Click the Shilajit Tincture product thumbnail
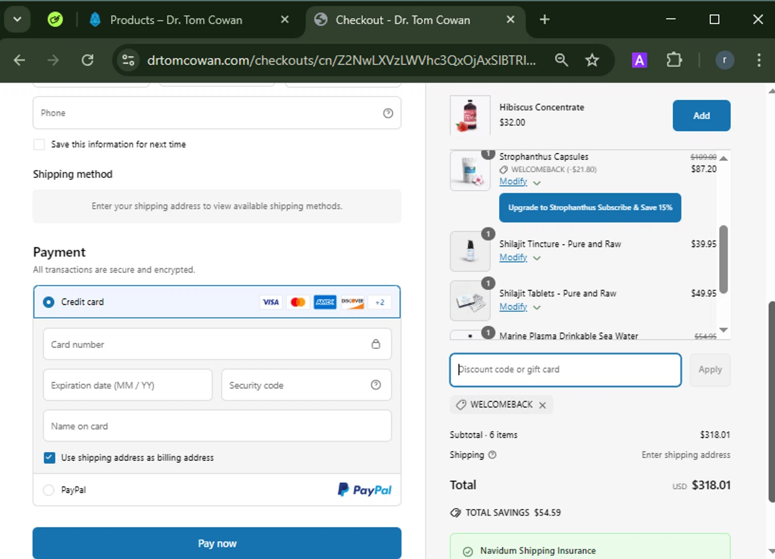The width and height of the screenshot is (775, 559). click(x=470, y=251)
